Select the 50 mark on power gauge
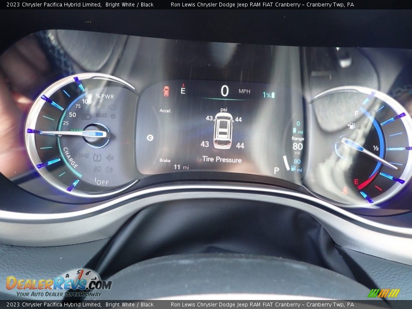This screenshot has width=412, height=309. (73, 115)
